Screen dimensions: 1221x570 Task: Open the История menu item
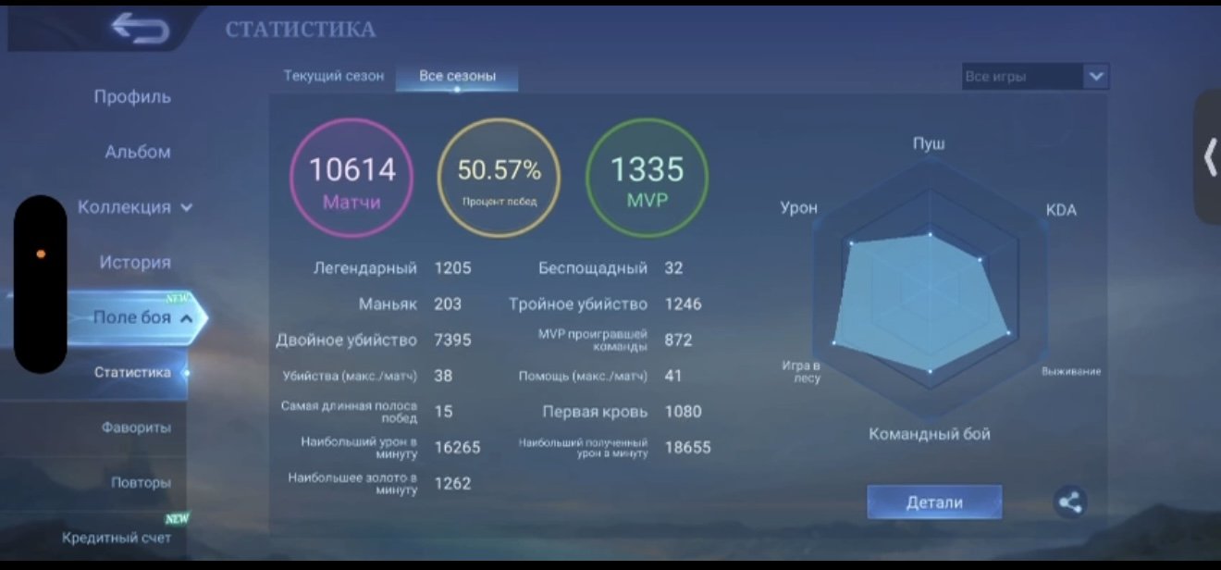pyautogui.click(x=135, y=262)
